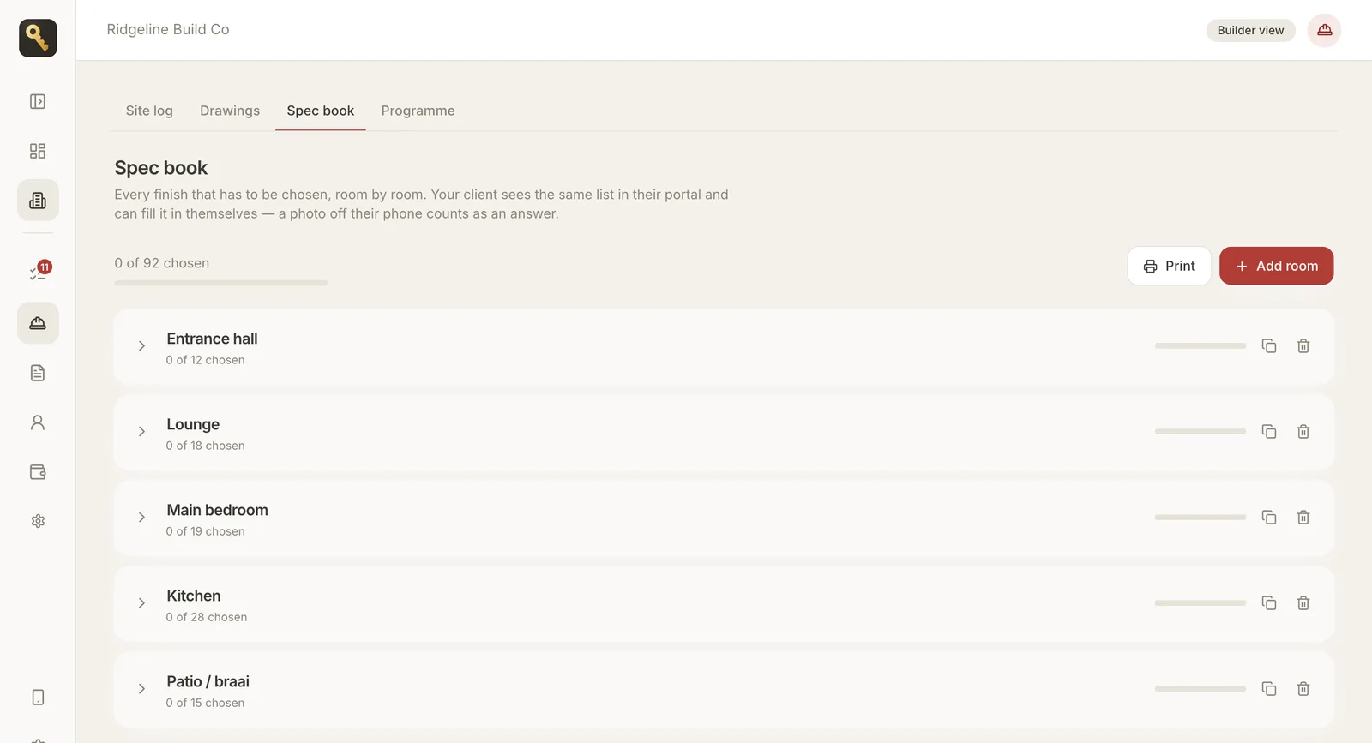
Task: Switch to the Programme tab
Action: [x=418, y=111]
